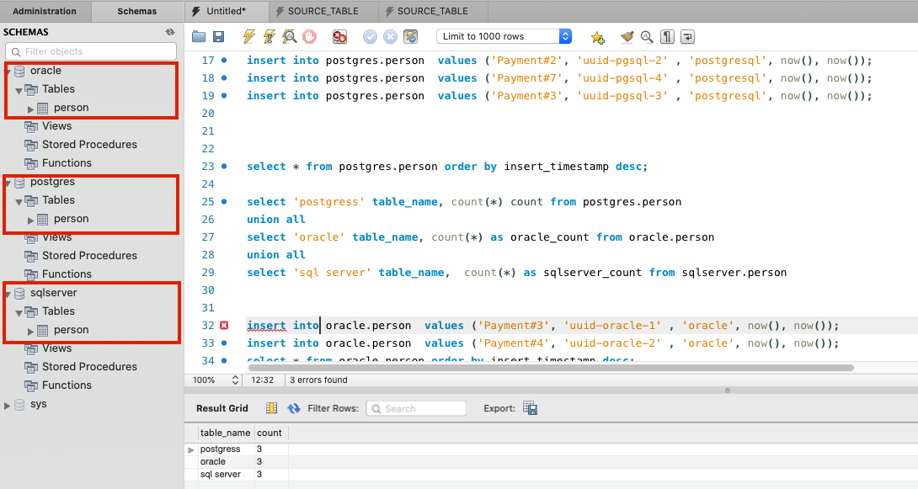Open a SQL script file with the folder icon
Image resolution: width=918 pixels, height=489 pixels.
tap(199, 36)
